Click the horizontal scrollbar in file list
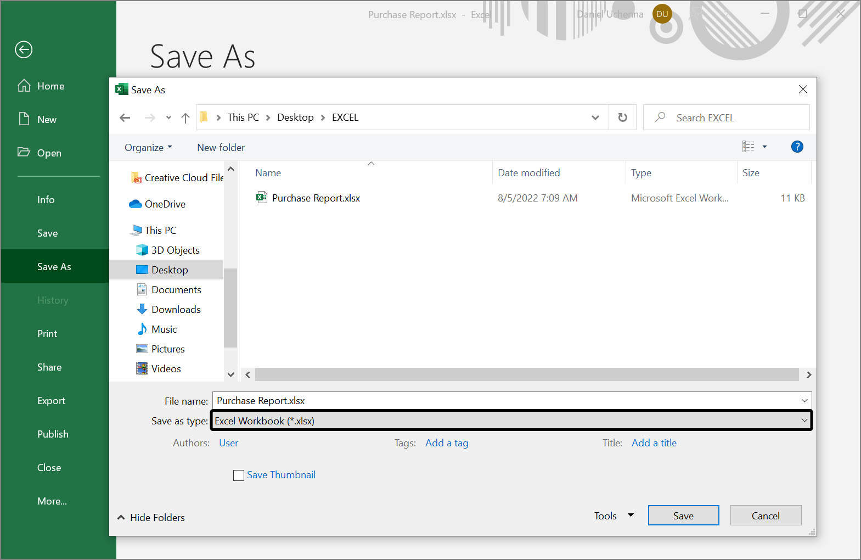Viewport: 861px width, 560px height. pyautogui.click(x=526, y=374)
